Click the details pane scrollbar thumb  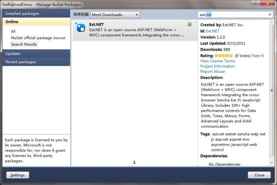point(272,91)
